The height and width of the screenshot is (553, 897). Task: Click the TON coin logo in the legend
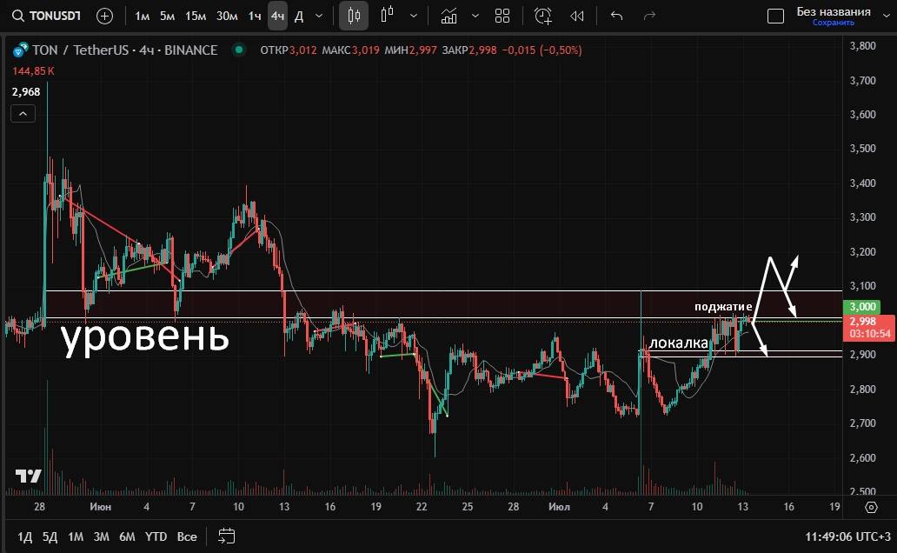click(20, 50)
